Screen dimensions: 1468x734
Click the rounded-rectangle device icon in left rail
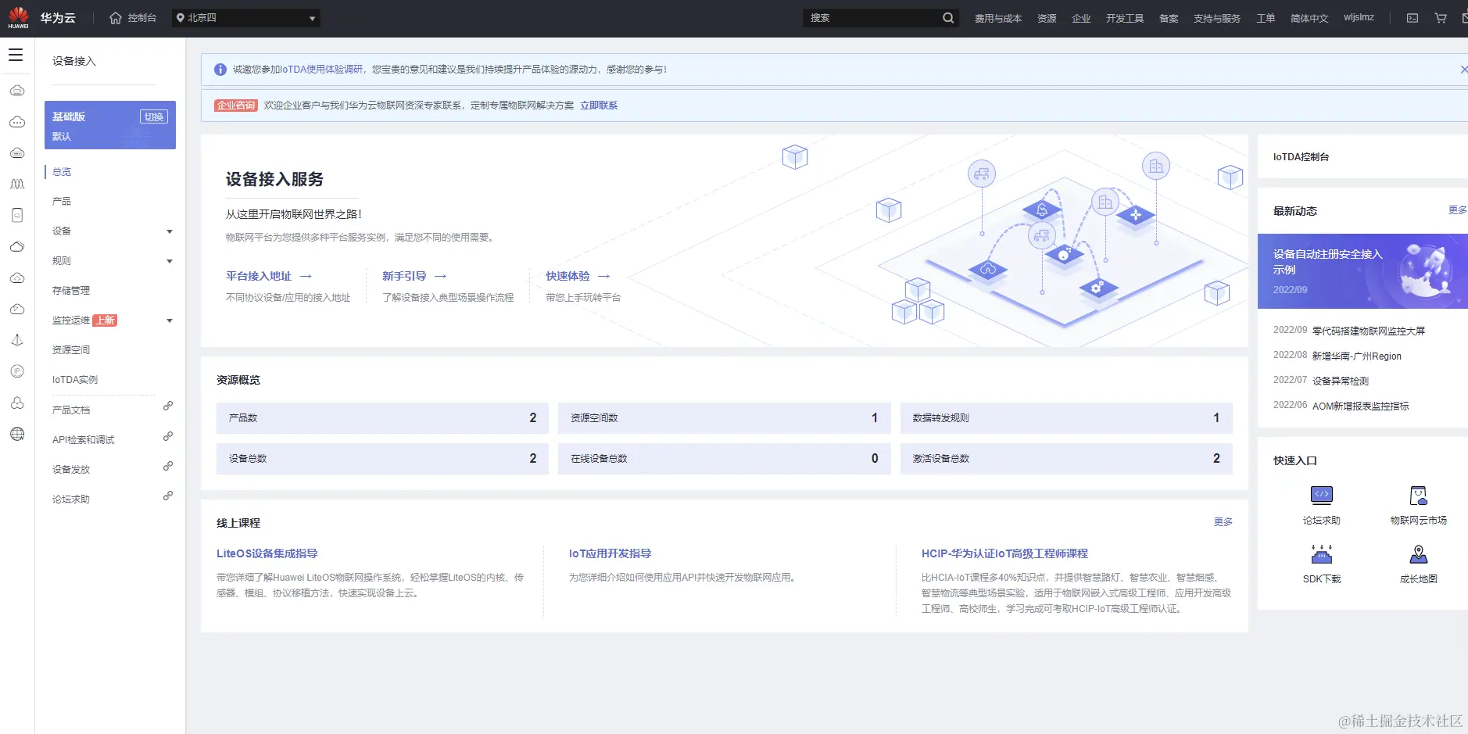point(17,216)
